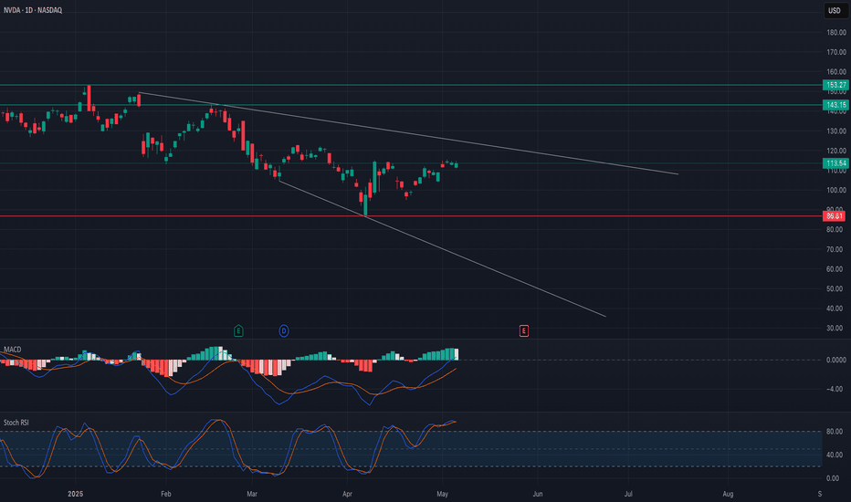
Task: Click the 30.00 price axis label
Action: (x=835, y=329)
